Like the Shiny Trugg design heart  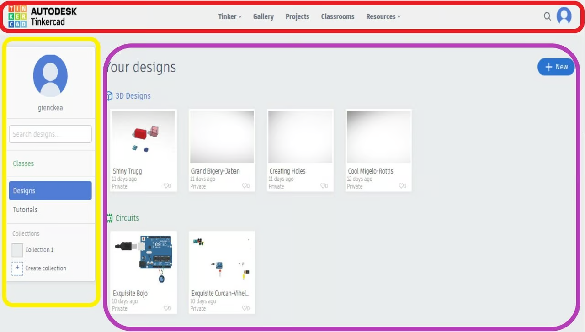point(167,186)
